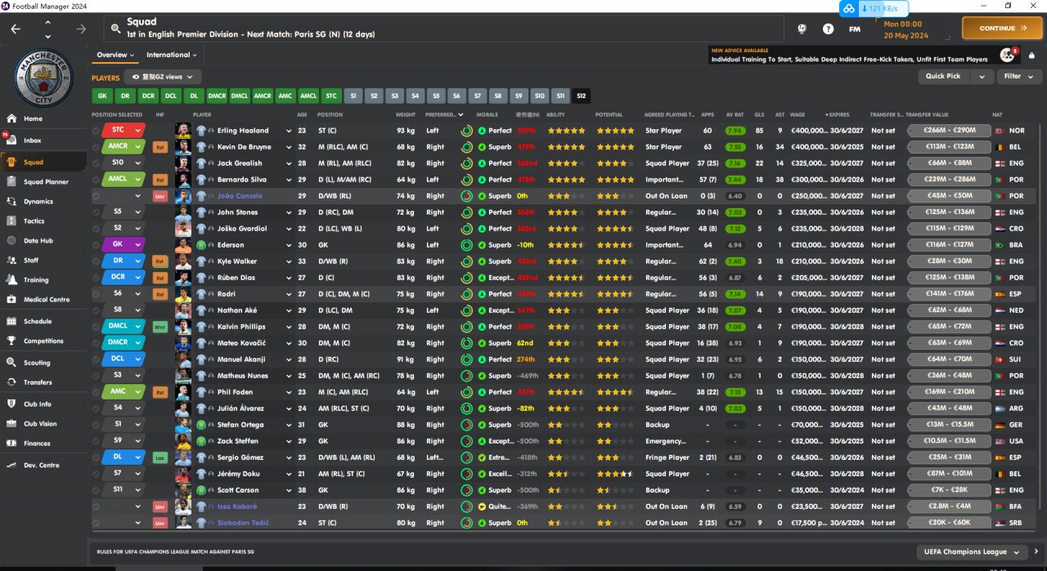
Task: Open the Overview tab menu
Action: point(114,55)
